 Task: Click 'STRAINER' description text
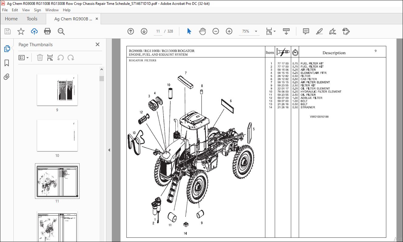[x=308, y=107]
